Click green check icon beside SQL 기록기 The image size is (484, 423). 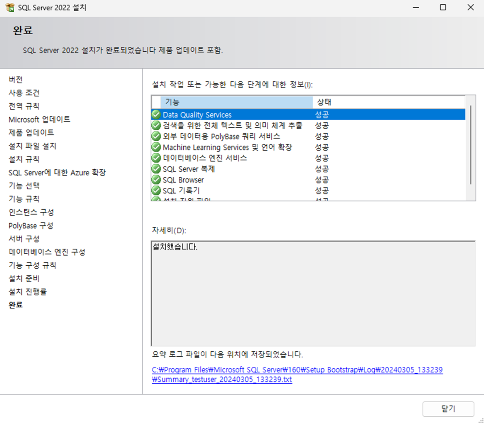click(x=156, y=190)
